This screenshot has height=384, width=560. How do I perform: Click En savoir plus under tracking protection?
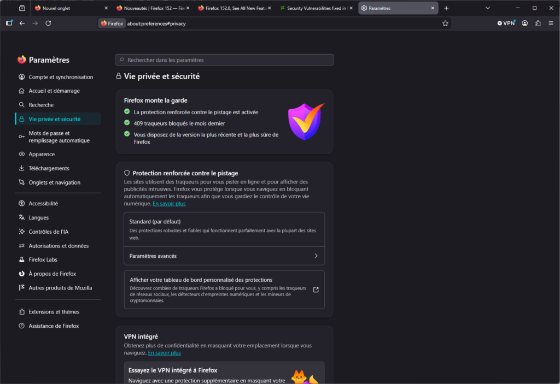169,203
